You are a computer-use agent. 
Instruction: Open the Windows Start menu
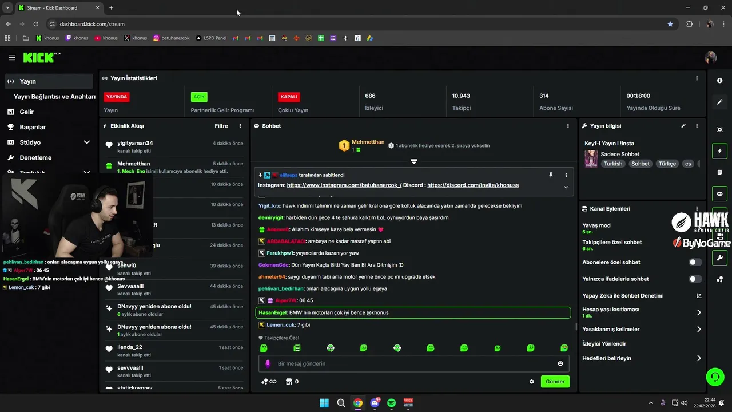(x=324, y=403)
